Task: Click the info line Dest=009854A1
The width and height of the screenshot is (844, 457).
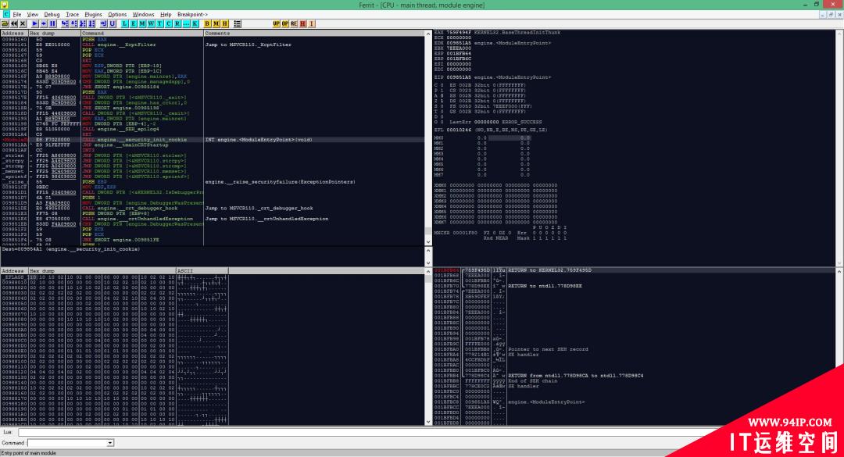Action: point(70,249)
